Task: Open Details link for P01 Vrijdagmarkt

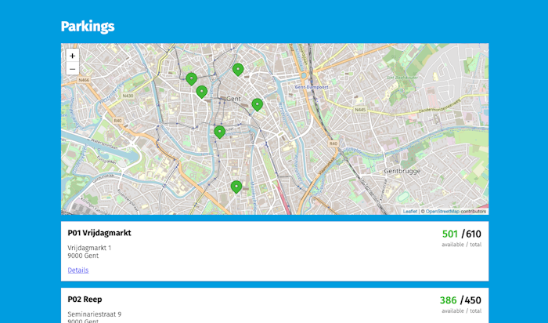Action: tap(78, 270)
